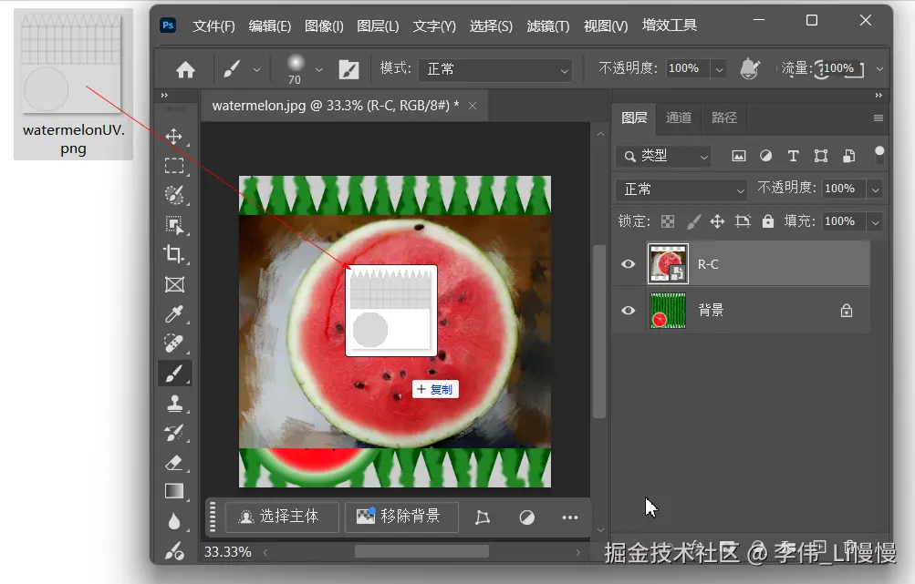Image resolution: width=915 pixels, height=584 pixels.
Task: Open layer blend mode dropdown 正常
Action: (x=681, y=190)
